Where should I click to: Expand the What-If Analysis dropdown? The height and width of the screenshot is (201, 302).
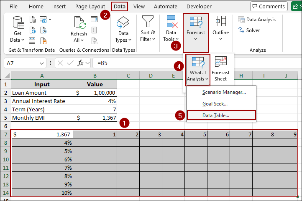197,70
